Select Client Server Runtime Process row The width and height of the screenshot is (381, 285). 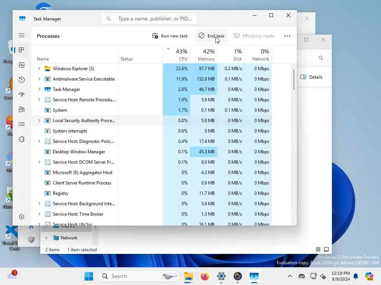[152, 183]
